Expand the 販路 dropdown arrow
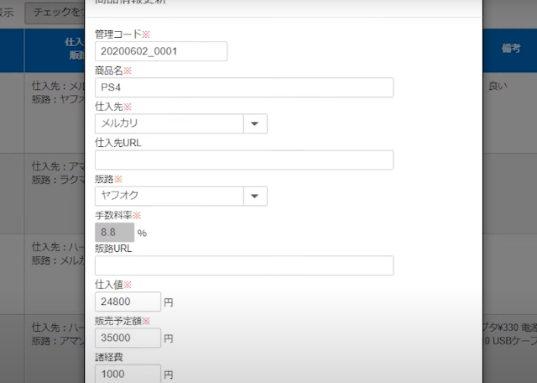 [x=255, y=196]
